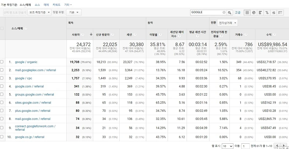Image resolution: width=289 pixels, height=149 pixels.
Task: Check the sites.google.com / referral row
Action: (x=2, y=103)
